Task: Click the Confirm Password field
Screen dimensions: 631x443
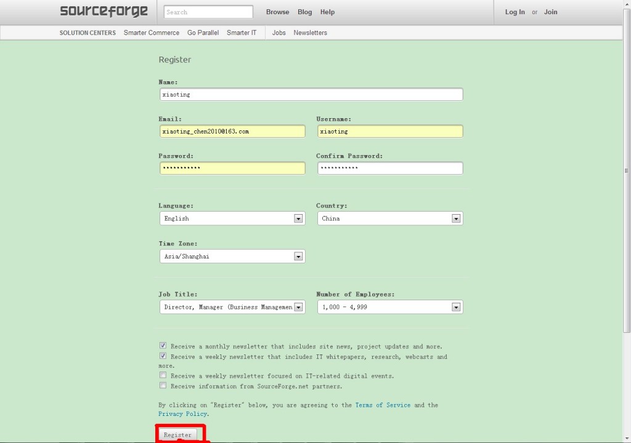Action: tap(390, 168)
